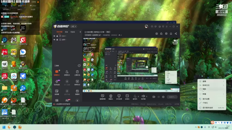Open the 弹幕助手 tool in toolbox

pos(57,73)
